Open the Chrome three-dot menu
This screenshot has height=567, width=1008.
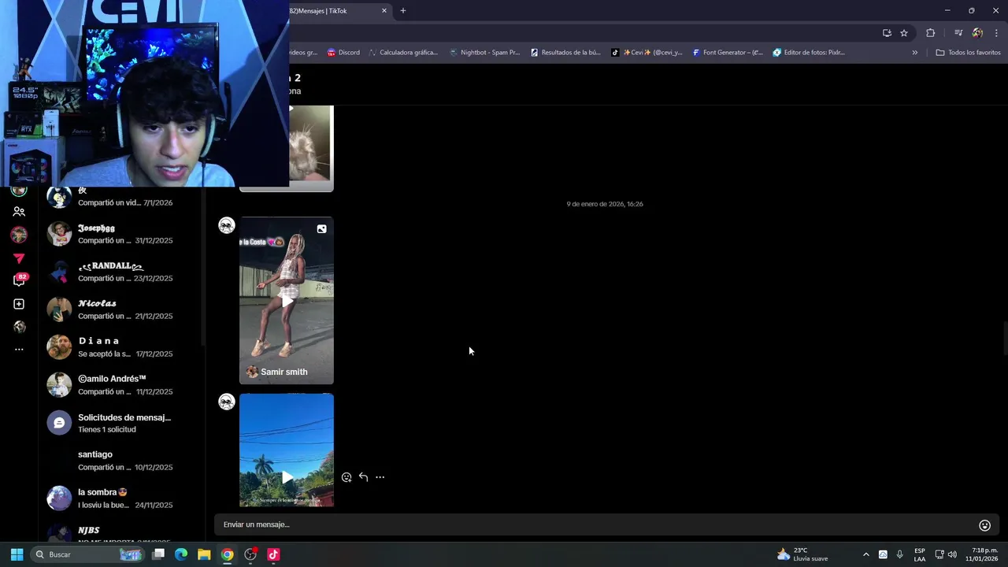pos(996,33)
